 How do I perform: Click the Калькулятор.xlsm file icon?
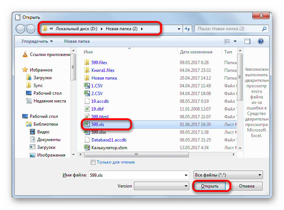pyautogui.click(x=87, y=148)
